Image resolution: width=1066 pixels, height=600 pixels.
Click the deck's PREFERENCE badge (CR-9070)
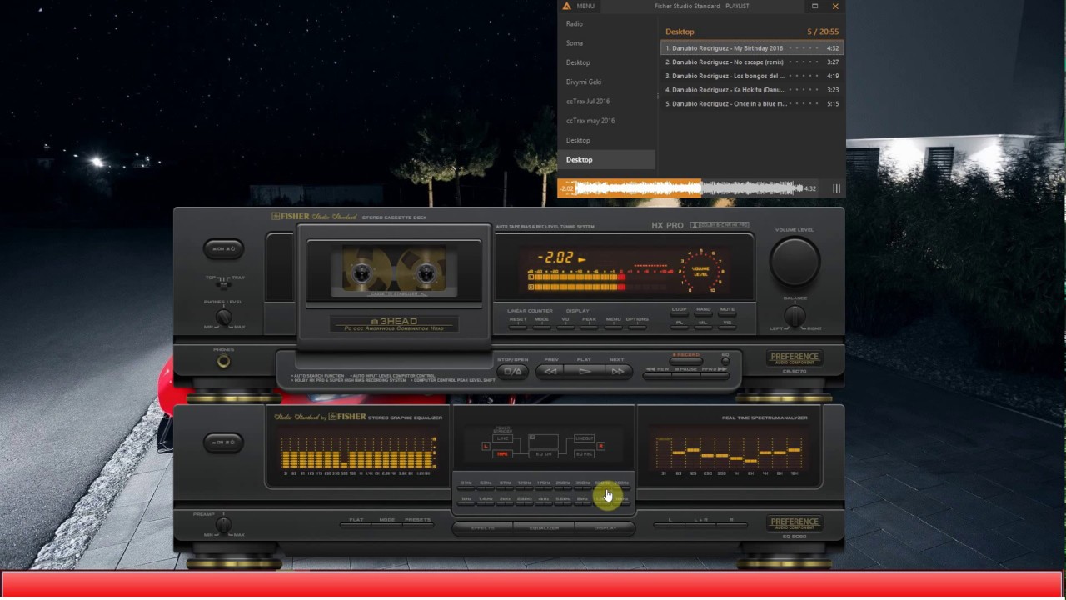pos(794,357)
